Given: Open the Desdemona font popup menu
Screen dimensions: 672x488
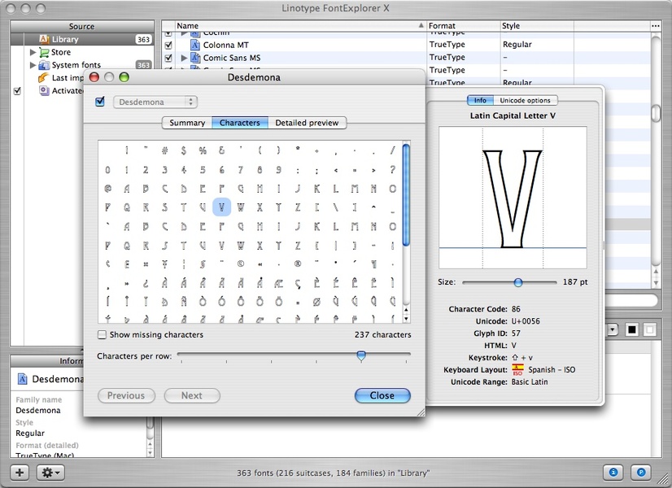Looking at the screenshot, I should [x=155, y=102].
